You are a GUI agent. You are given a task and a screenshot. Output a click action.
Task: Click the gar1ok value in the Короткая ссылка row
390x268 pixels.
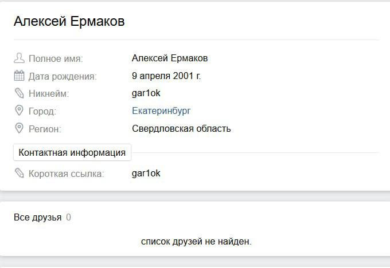click(x=146, y=173)
